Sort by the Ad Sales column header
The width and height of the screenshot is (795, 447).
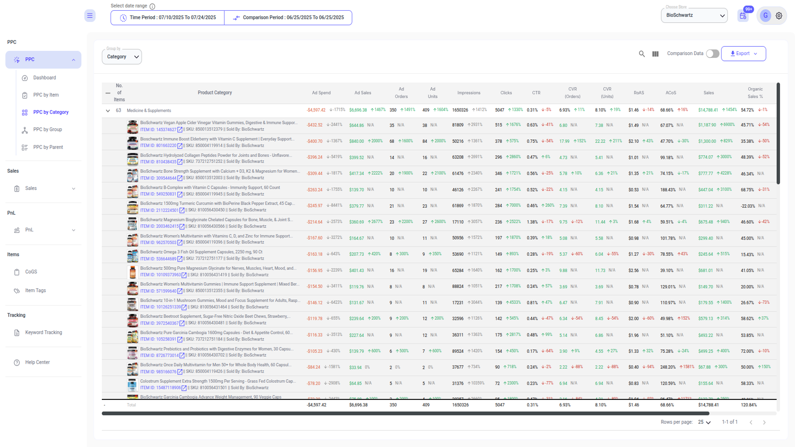[363, 93]
